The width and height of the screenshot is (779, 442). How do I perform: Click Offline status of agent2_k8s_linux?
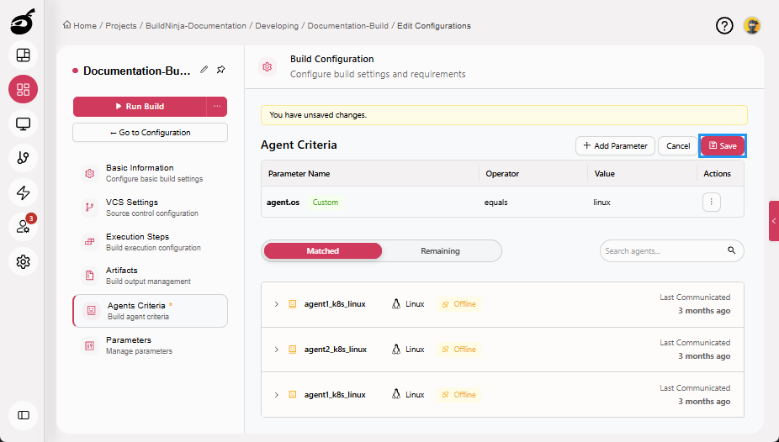[x=458, y=350]
